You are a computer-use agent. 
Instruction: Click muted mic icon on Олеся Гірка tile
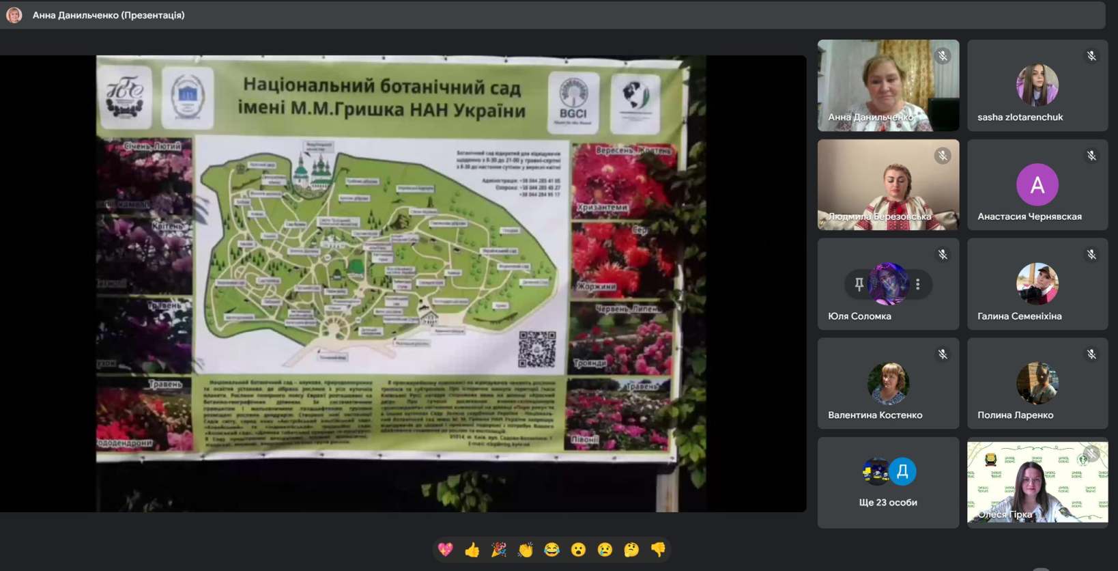coord(1091,453)
